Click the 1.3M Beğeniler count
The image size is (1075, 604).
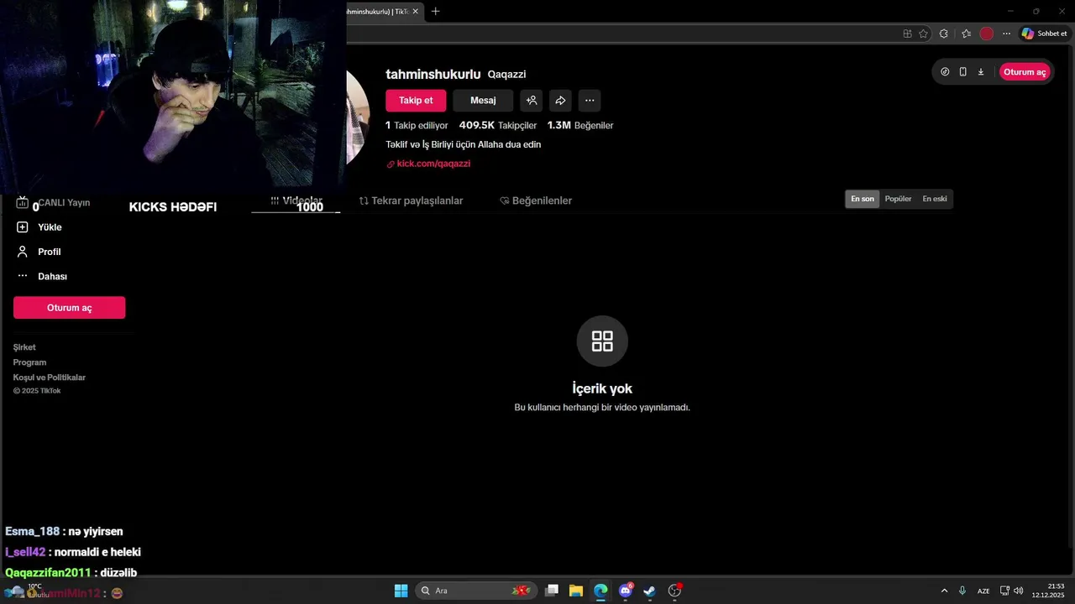coord(580,125)
